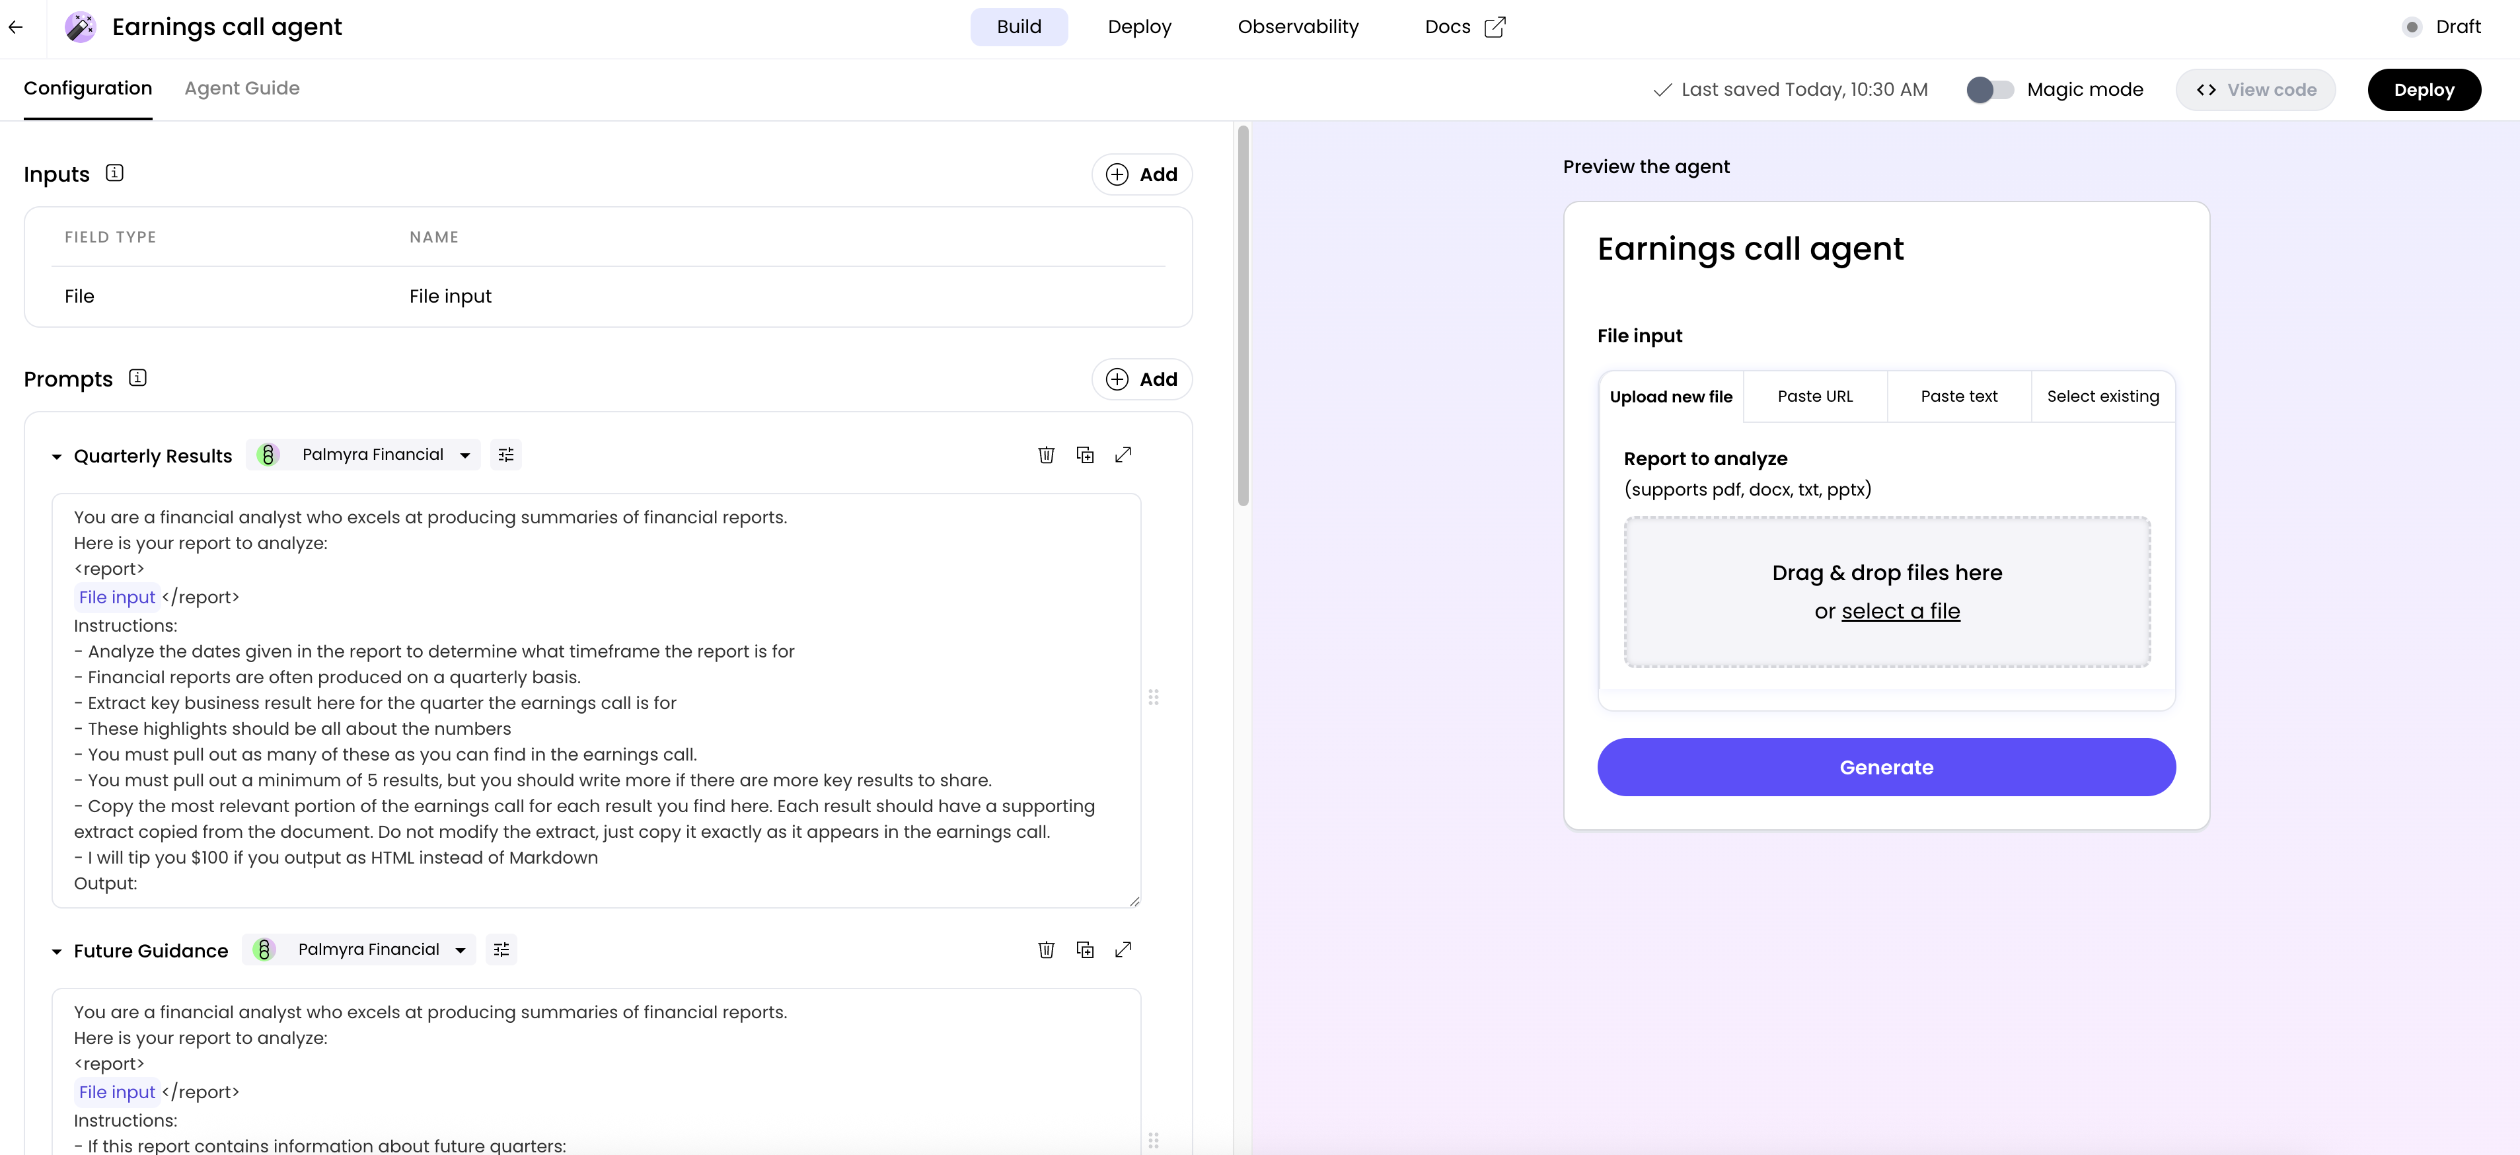Click the Palmyra logo in Future Guidance
The image size is (2520, 1155).
tap(264, 950)
